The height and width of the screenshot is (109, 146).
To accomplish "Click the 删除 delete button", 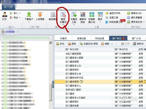I will pyautogui.click(x=72, y=44).
